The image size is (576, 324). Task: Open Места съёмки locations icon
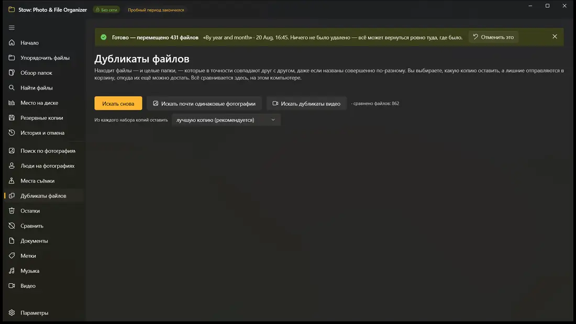coord(12,181)
